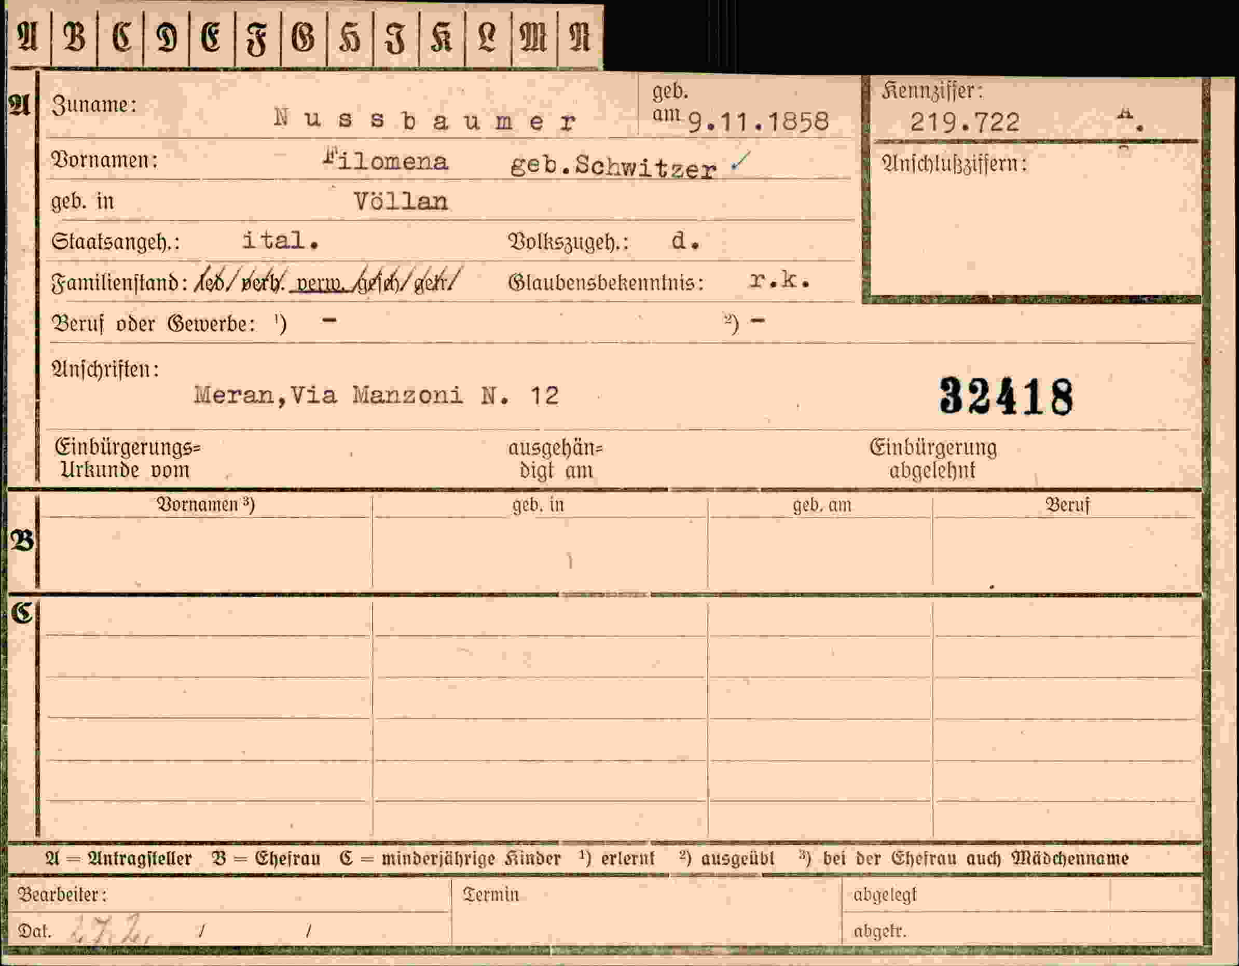Click the birthplace "Völlan"
The image size is (1239, 966).
click(401, 201)
